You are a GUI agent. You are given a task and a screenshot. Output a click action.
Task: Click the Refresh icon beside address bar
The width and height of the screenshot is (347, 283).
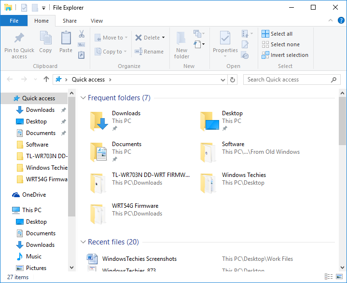pyautogui.click(x=232, y=80)
